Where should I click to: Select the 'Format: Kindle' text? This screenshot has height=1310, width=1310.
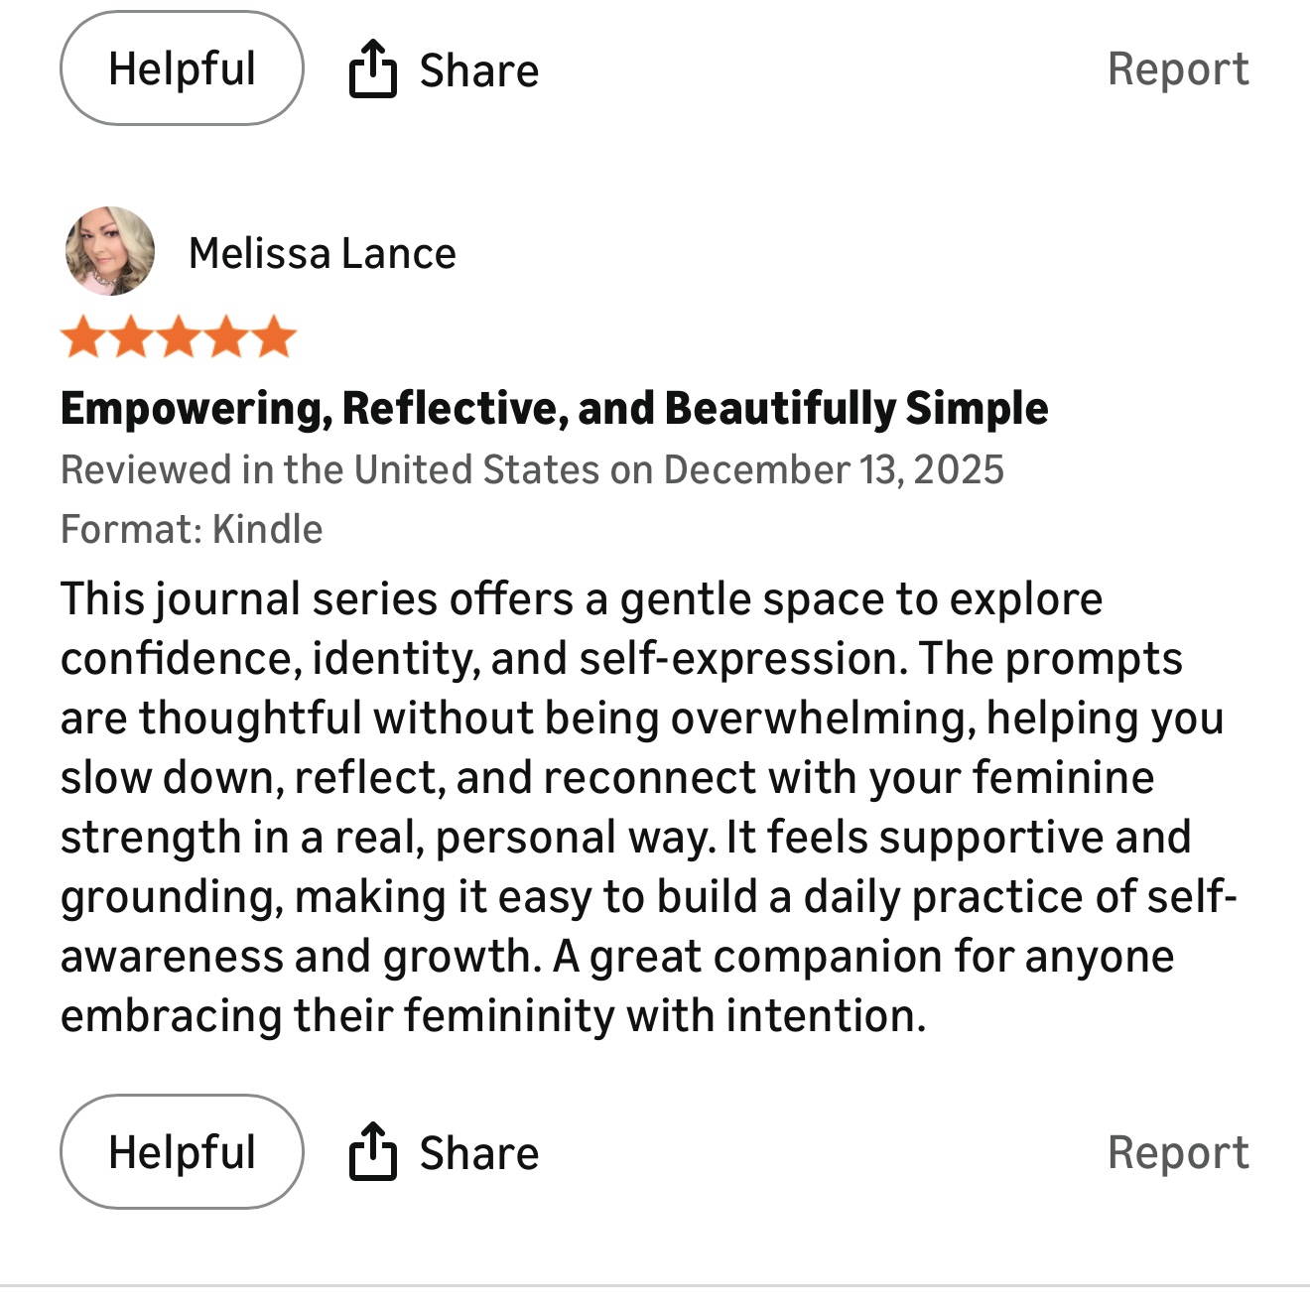tap(192, 529)
